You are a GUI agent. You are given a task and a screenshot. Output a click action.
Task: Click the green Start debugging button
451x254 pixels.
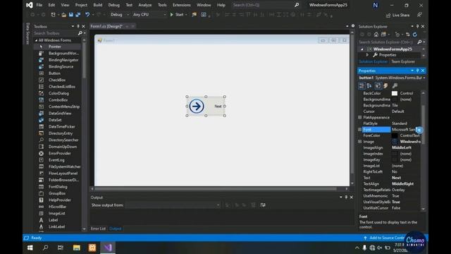pyautogui.click(x=177, y=15)
